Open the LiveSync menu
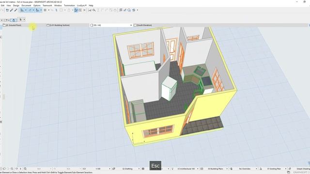This screenshot has width=310, height=174. tap(82, 5)
